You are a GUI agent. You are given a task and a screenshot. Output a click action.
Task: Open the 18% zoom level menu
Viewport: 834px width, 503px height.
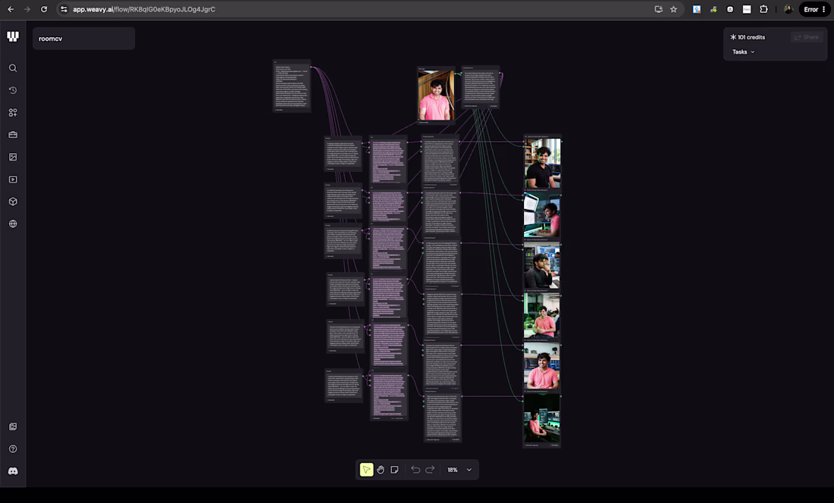pyautogui.click(x=459, y=470)
